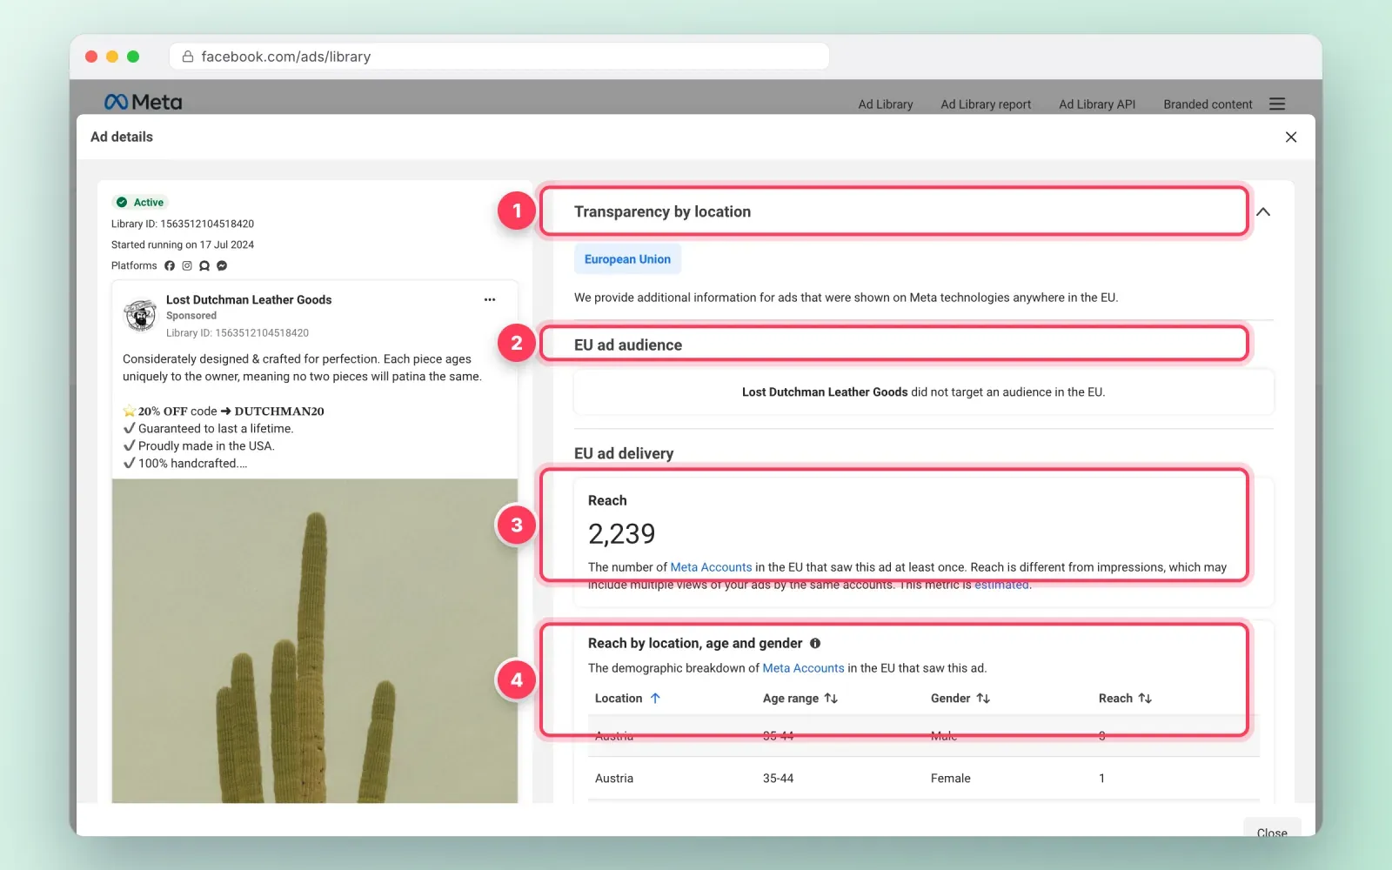Sort the table by Age range

click(831, 699)
